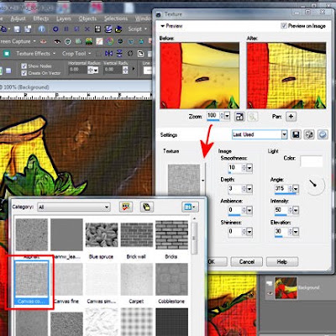Click the film-strip icon in script toolbar
Screen dimensions: 336x336
coord(97,29)
